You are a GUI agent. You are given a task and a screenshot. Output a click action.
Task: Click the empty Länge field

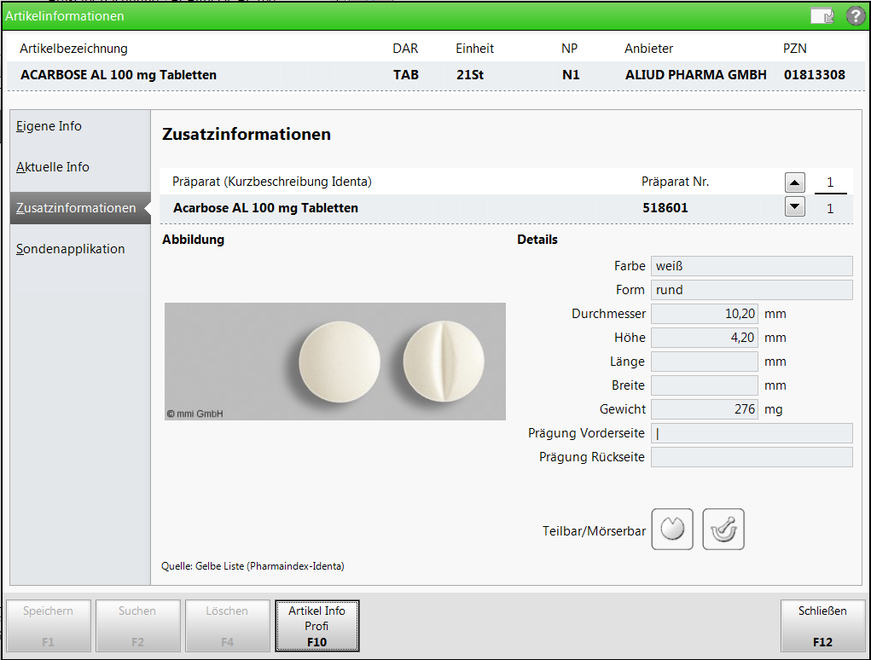tap(705, 362)
